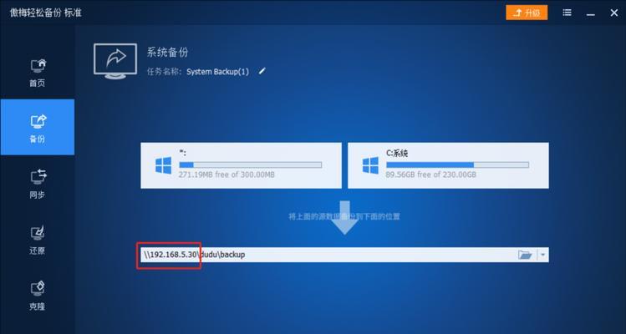The height and width of the screenshot is (334, 626).
Task: Minimize the 傲梅轻松备份 window
Action: (x=591, y=15)
